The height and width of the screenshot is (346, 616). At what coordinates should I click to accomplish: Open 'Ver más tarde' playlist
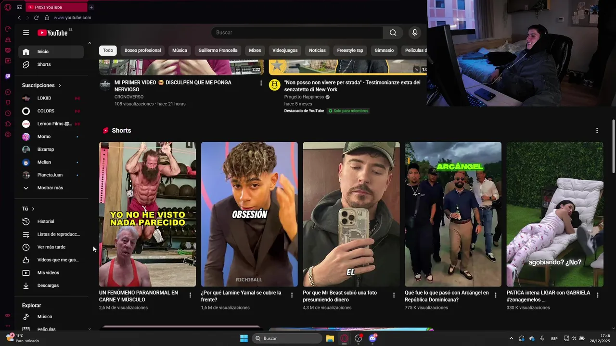click(x=51, y=247)
